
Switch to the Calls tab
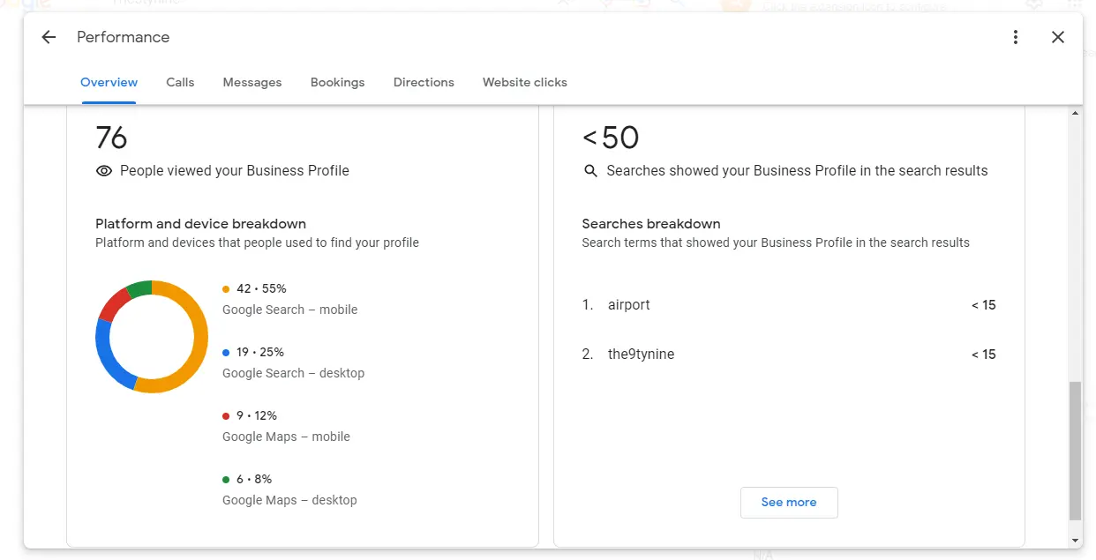[180, 82]
